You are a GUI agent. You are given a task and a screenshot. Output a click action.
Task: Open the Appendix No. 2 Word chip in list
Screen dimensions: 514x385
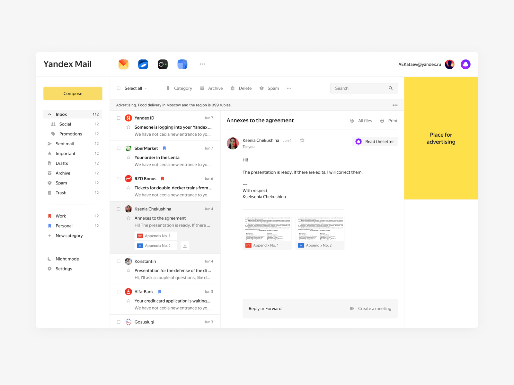click(x=155, y=246)
